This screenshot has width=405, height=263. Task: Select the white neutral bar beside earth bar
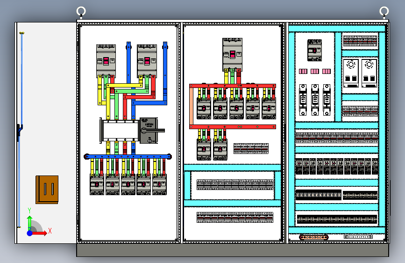[x=358, y=237]
